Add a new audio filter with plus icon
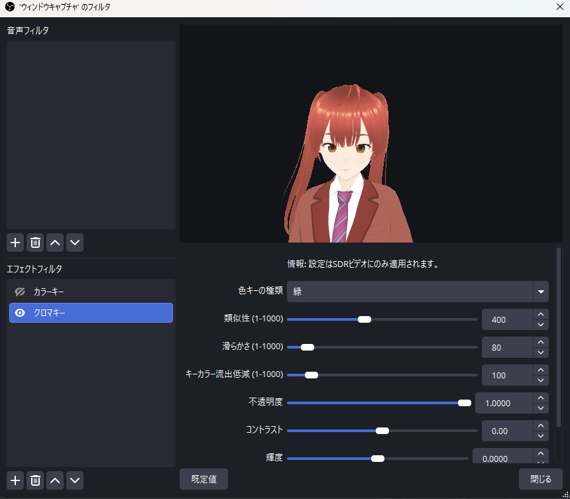 (15, 243)
